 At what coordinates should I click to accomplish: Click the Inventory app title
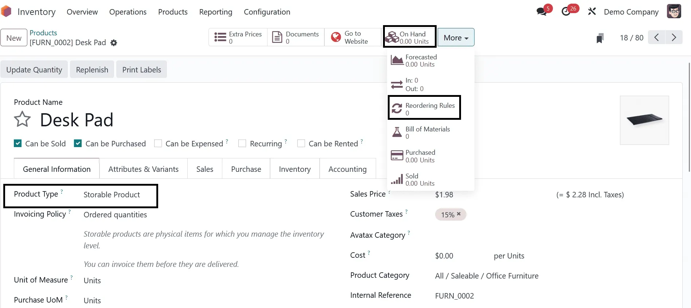(36, 12)
